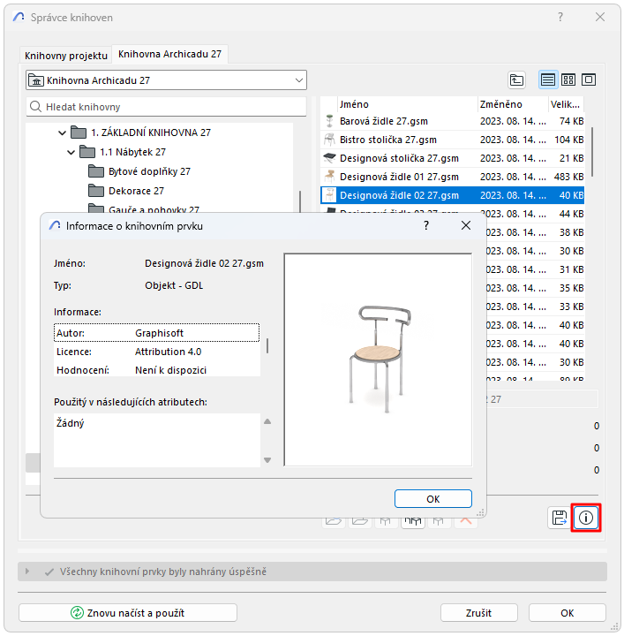Click the Hledat knihovny search field
Image resolution: width=624 pixels, height=636 pixels.
click(x=166, y=107)
